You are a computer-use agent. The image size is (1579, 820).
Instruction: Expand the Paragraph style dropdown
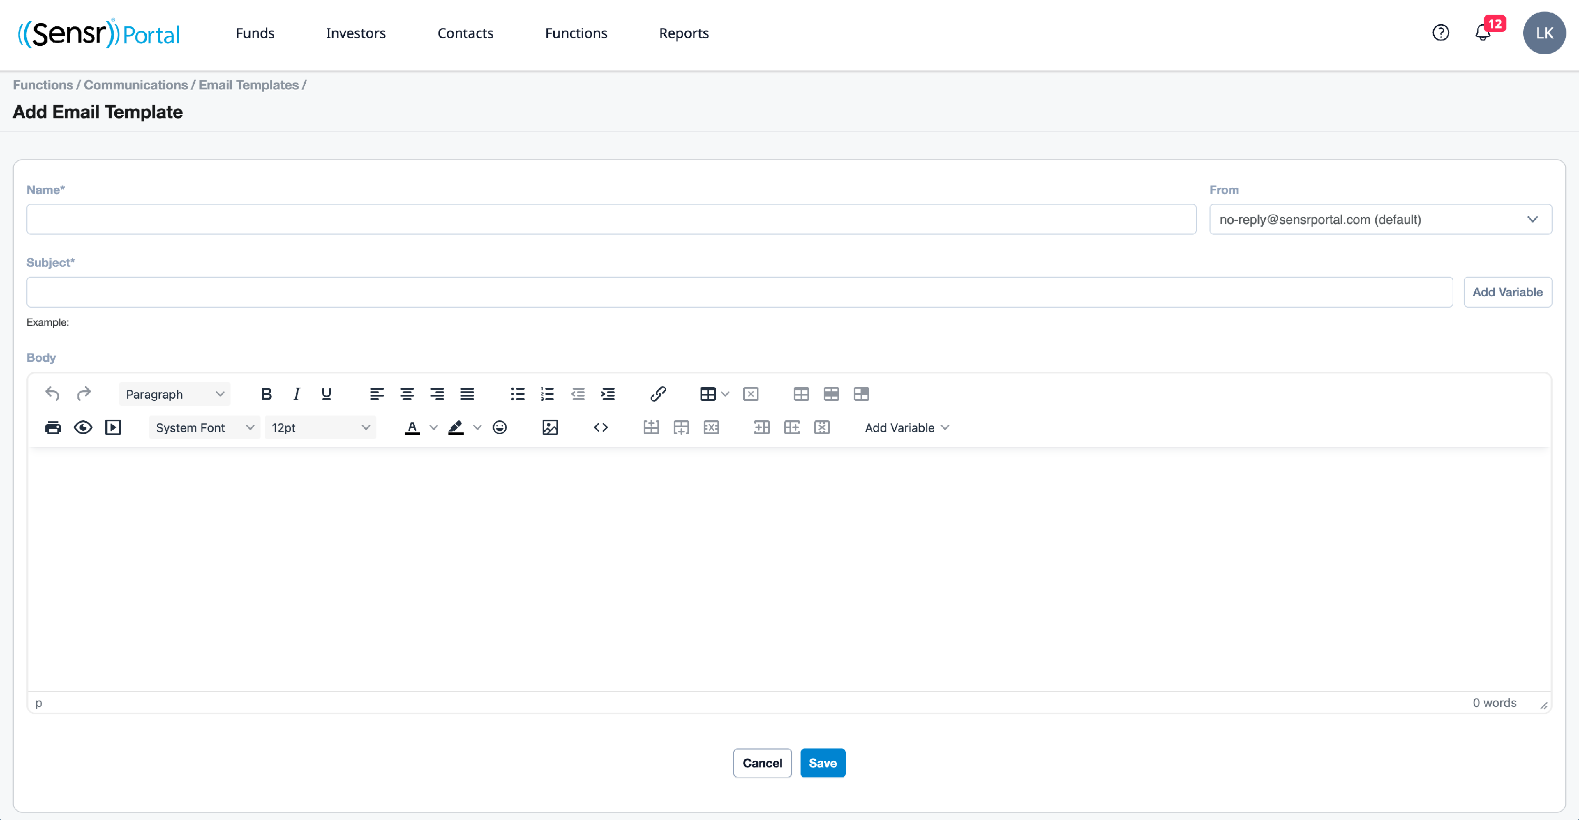click(175, 394)
